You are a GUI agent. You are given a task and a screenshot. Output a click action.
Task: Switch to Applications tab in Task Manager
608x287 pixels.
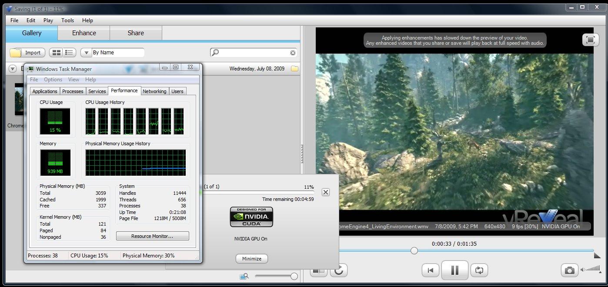[45, 91]
